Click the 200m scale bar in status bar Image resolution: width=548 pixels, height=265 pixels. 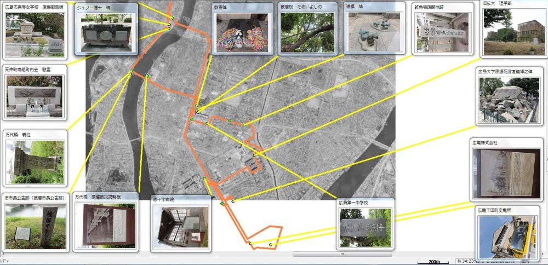click(435, 261)
